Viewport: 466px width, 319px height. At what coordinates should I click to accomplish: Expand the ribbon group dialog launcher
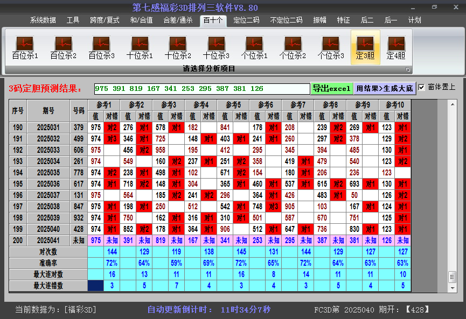pyautogui.click(x=408, y=69)
